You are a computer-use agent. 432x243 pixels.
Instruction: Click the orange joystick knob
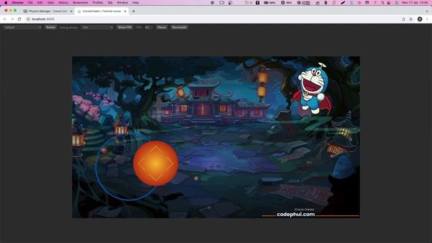click(x=156, y=163)
